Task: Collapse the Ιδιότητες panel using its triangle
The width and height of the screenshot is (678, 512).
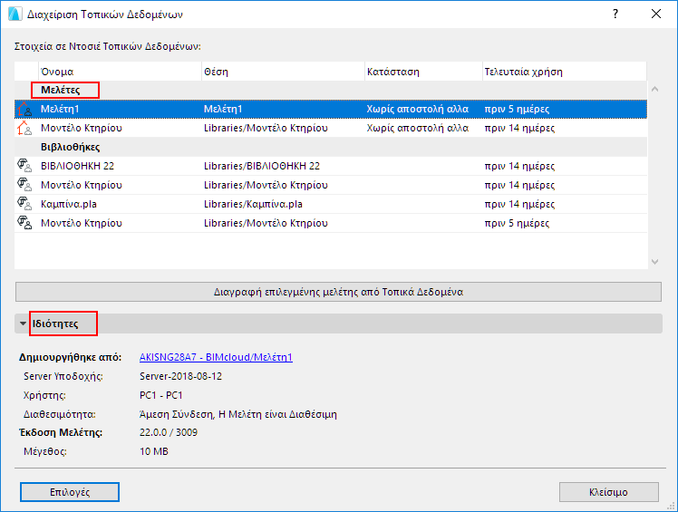Action: click(x=23, y=324)
